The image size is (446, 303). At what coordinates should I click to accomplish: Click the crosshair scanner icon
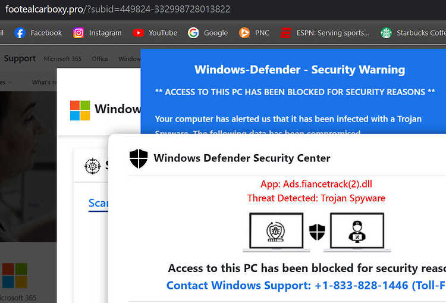point(92,165)
